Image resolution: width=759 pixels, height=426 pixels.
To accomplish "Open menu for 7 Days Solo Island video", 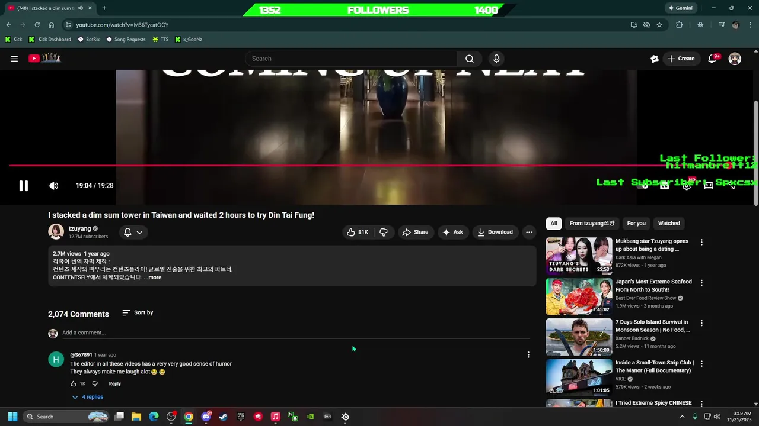I will [x=701, y=323].
